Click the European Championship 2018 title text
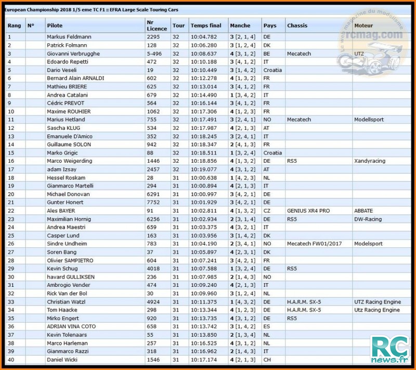 point(92,10)
